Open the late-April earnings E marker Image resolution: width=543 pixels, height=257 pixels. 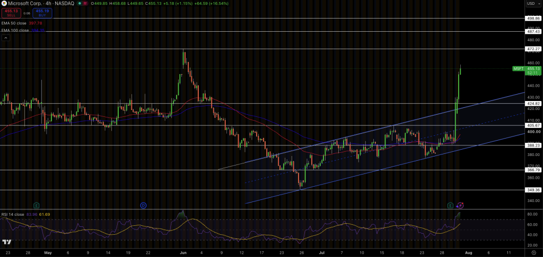tap(36, 205)
